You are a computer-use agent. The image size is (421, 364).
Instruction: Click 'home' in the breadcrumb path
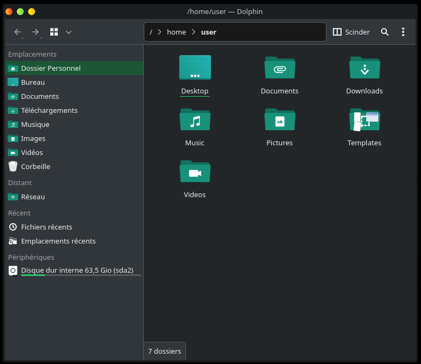[x=176, y=32]
